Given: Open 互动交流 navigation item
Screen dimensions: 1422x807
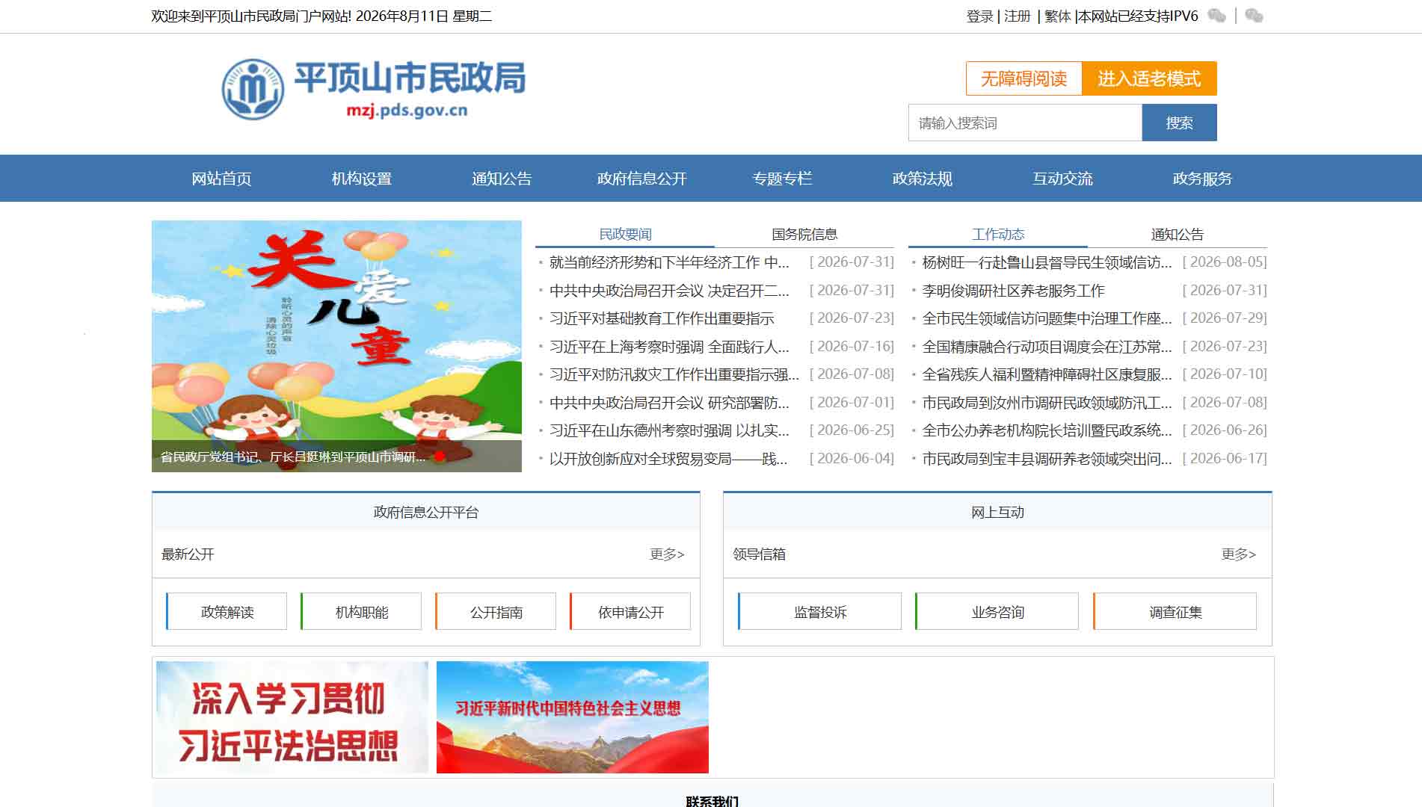Looking at the screenshot, I should (1062, 179).
